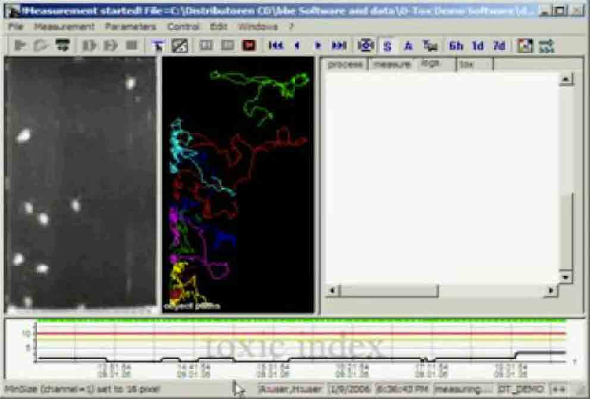This screenshot has height=399, width=590.
Task: Click the small arrows button at status bar end
Action: tap(558, 389)
